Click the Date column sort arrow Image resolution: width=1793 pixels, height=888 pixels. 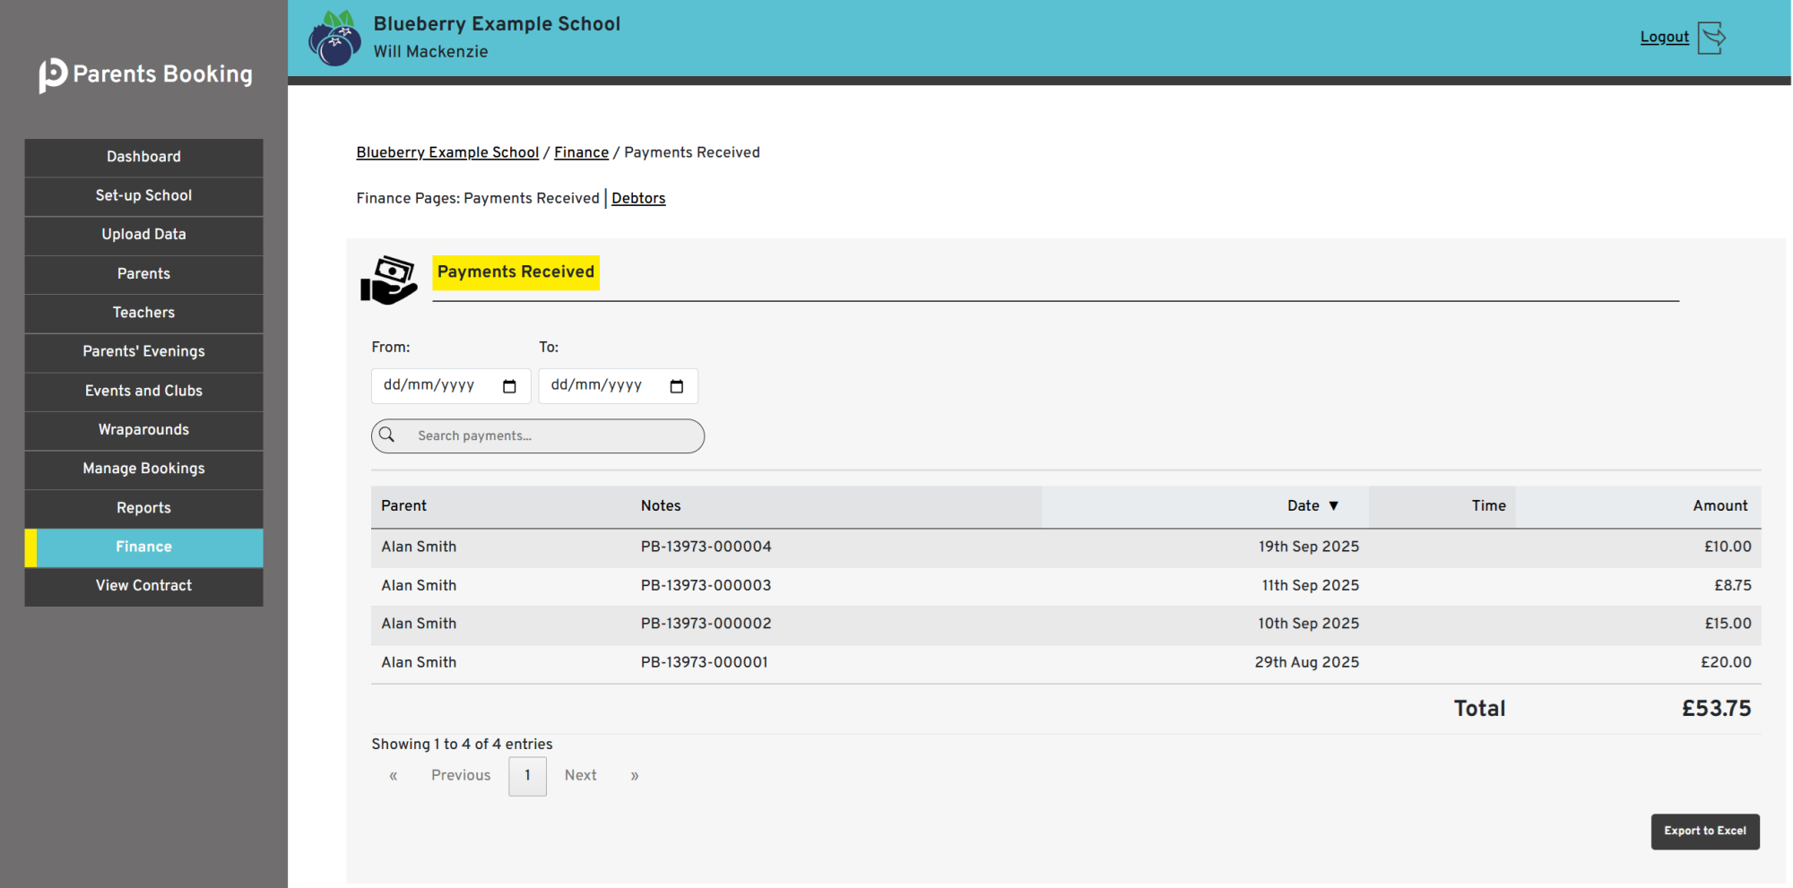pyautogui.click(x=1333, y=506)
